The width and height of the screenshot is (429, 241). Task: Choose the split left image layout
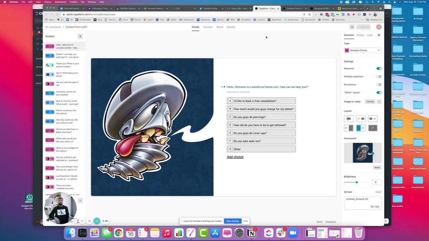[361, 128]
